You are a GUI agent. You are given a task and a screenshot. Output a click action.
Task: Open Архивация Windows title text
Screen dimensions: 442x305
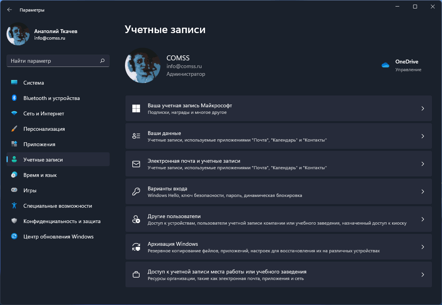point(173,244)
